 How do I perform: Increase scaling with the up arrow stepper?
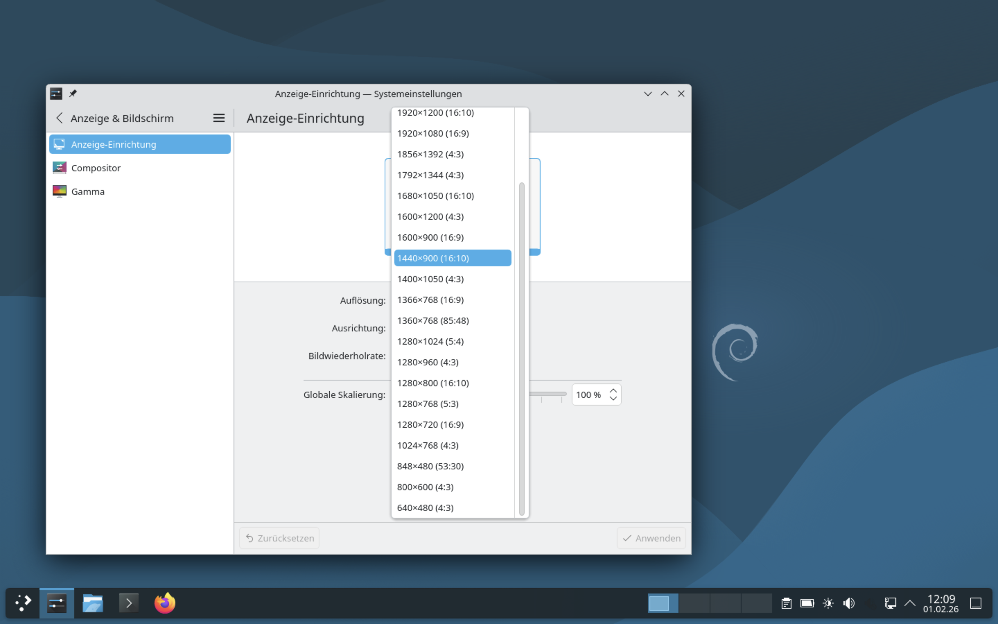pos(613,390)
